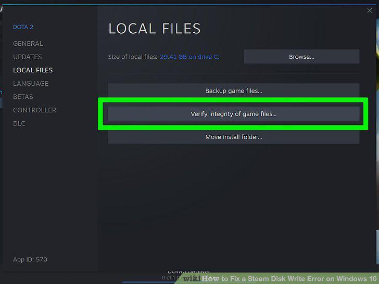Screen dimensions: 379x284
Task: Open the General settings section
Action: click(x=28, y=44)
